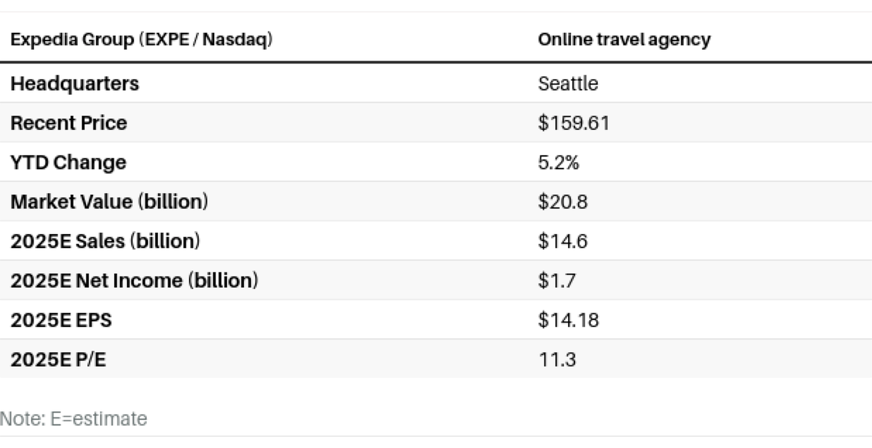Click the $14.18 EPS value

coord(567,320)
